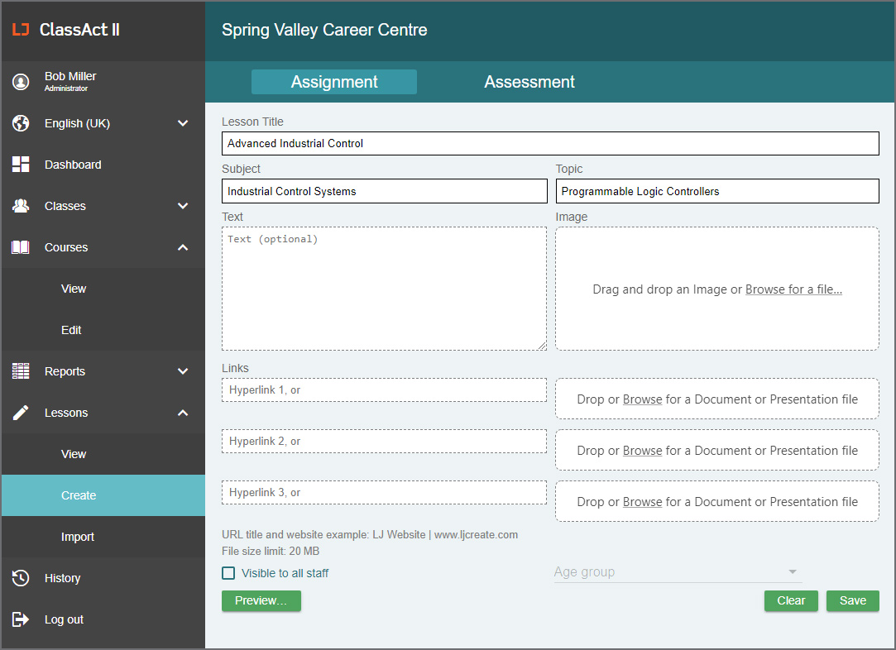Image resolution: width=896 pixels, height=650 pixels.
Task: Expand the Reports menu chevron
Action: click(183, 370)
